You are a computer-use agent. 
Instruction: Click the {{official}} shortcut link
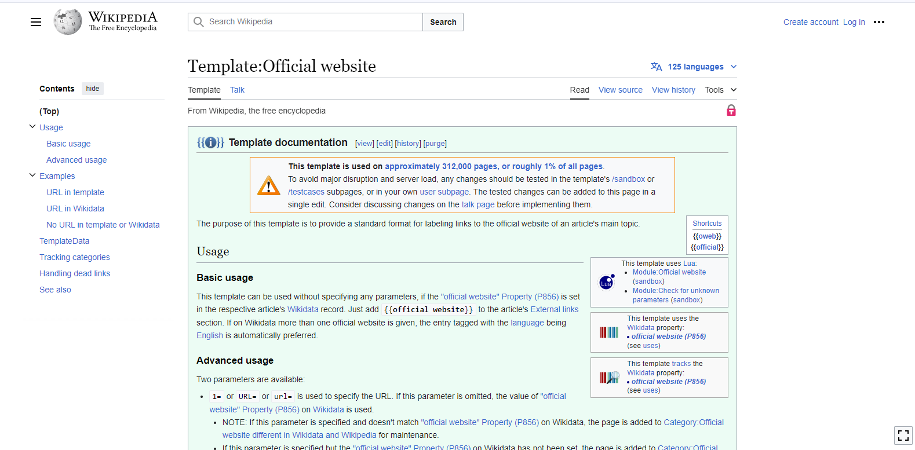coord(707,247)
